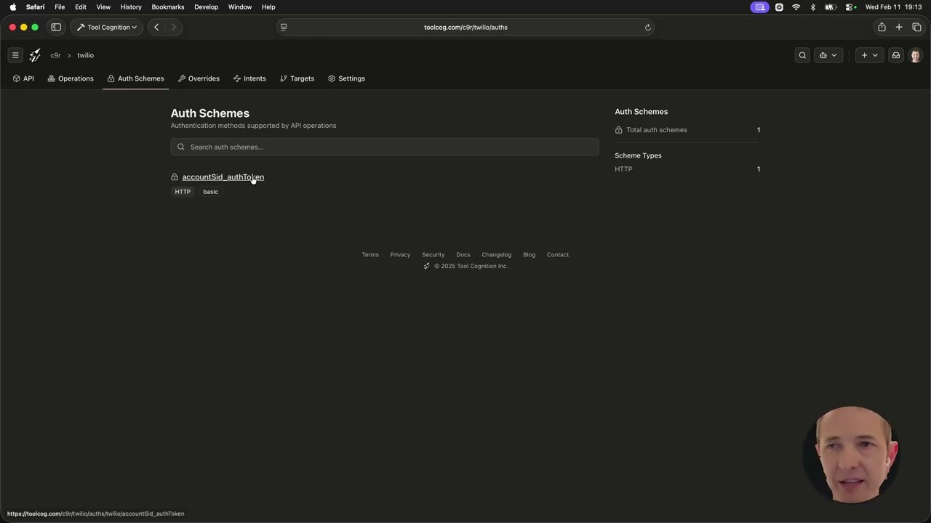Click the Safari share icon
The width and height of the screenshot is (931, 523).
click(x=882, y=27)
